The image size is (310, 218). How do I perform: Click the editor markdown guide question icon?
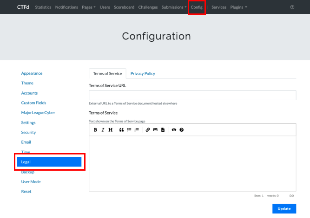coord(182,130)
